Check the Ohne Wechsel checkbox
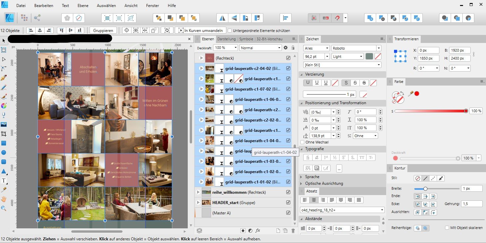This screenshot has width=486, height=243. point(302,142)
